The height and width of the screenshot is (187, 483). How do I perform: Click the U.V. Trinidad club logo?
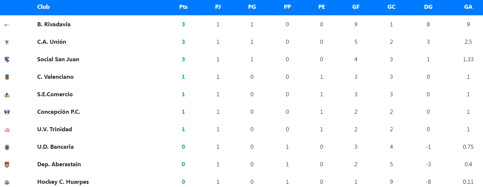(x=7, y=129)
